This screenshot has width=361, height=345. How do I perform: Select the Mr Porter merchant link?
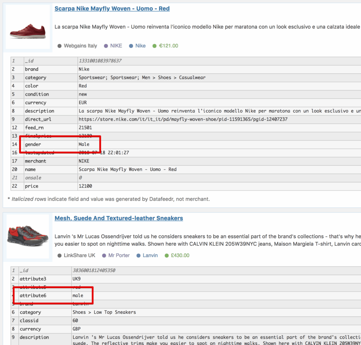pyautogui.click(x=119, y=256)
